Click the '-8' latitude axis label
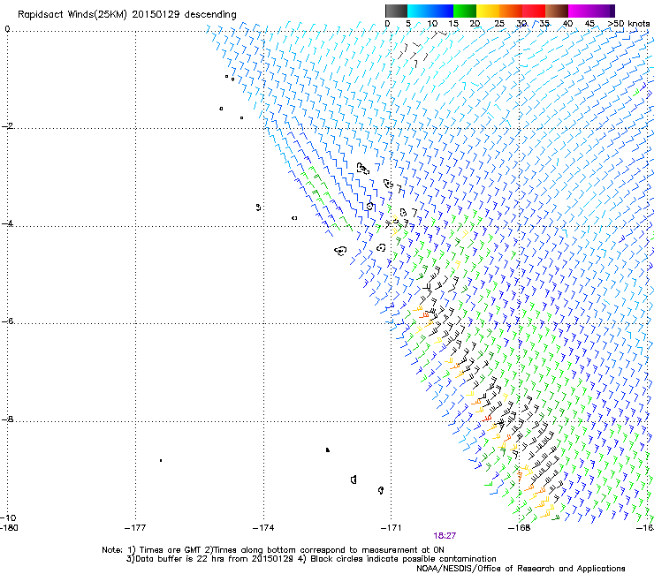This screenshot has height=574, width=654. pyautogui.click(x=7, y=419)
